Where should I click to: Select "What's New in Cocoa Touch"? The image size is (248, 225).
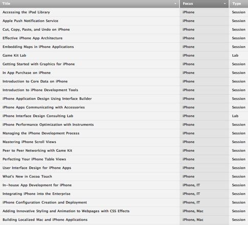pos(27,176)
